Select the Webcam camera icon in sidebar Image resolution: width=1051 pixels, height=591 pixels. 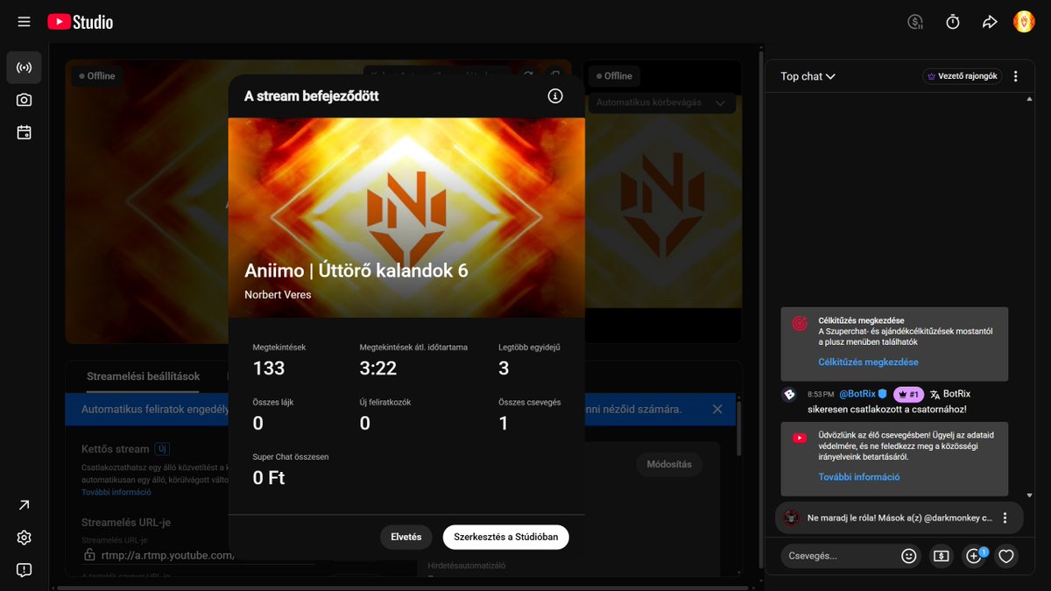[24, 100]
